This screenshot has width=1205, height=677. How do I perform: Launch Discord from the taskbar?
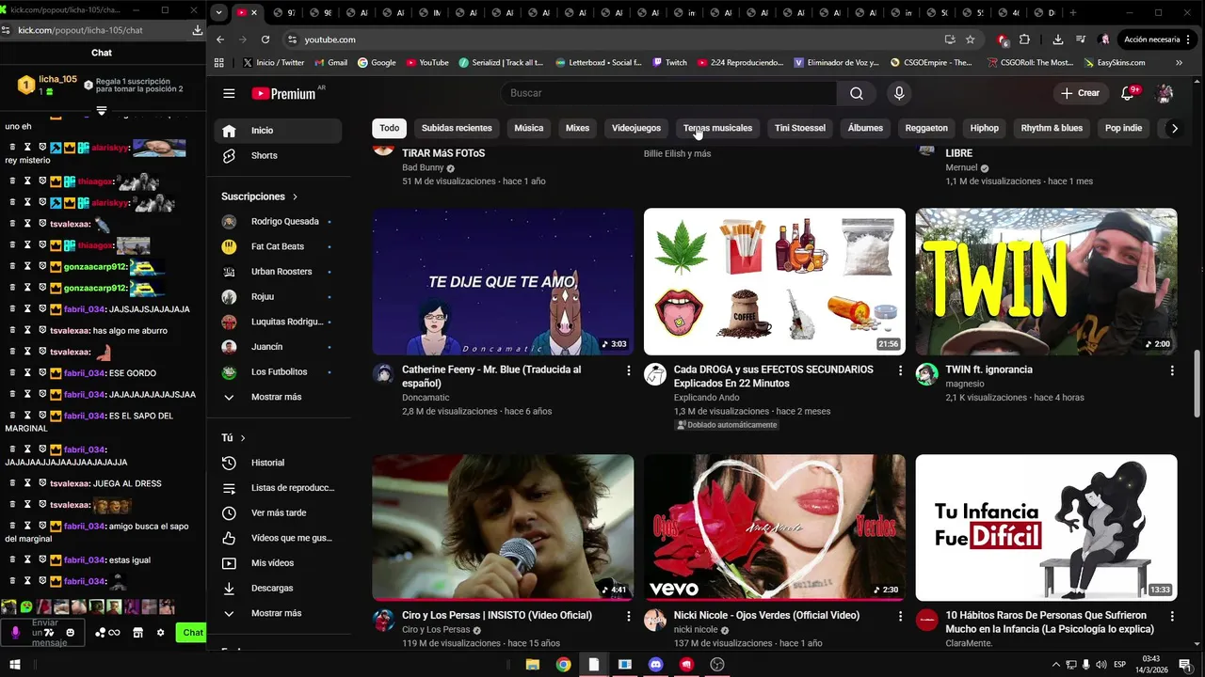coord(655,664)
